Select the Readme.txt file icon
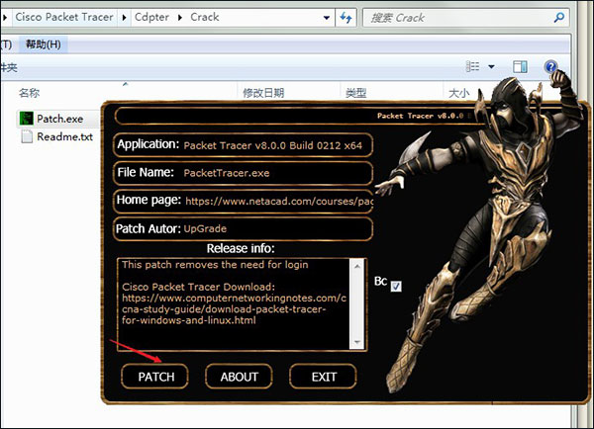Viewport: 594px width, 429px height. pos(27,136)
